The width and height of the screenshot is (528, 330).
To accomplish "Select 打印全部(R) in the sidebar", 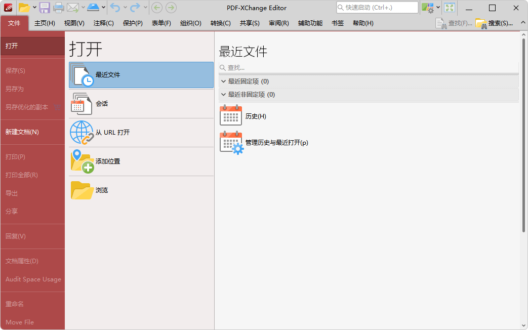I will (33, 175).
